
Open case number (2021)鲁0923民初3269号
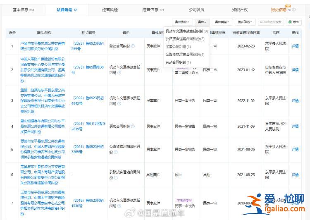coord(87,149)
